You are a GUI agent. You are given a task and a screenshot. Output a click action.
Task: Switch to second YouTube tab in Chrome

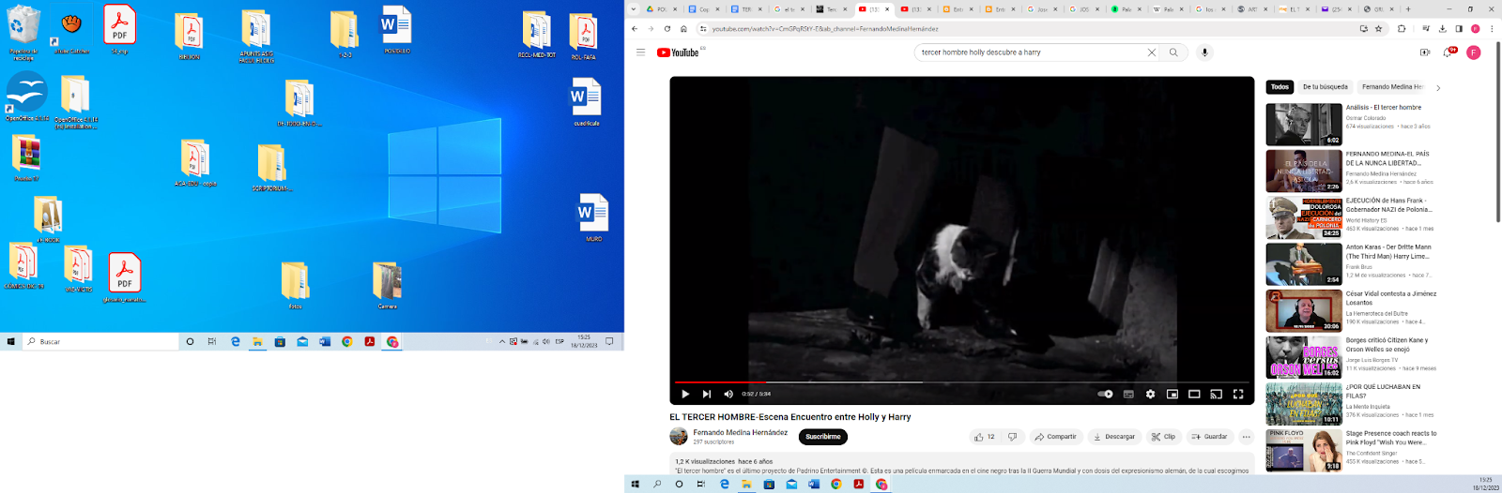click(915, 9)
